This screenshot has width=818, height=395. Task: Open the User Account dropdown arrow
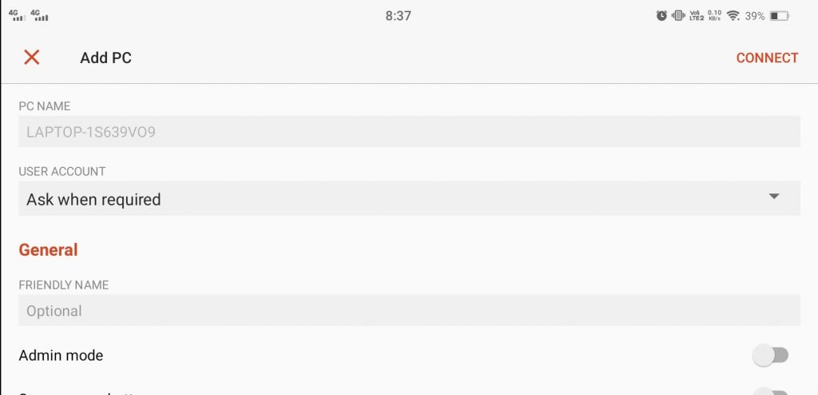(x=774, y=197)
